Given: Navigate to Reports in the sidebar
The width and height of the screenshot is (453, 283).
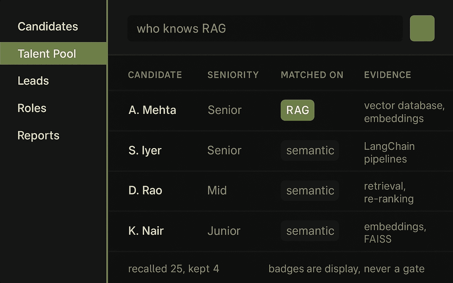Looking at the screenshot, I should click(x=38, y=135).
